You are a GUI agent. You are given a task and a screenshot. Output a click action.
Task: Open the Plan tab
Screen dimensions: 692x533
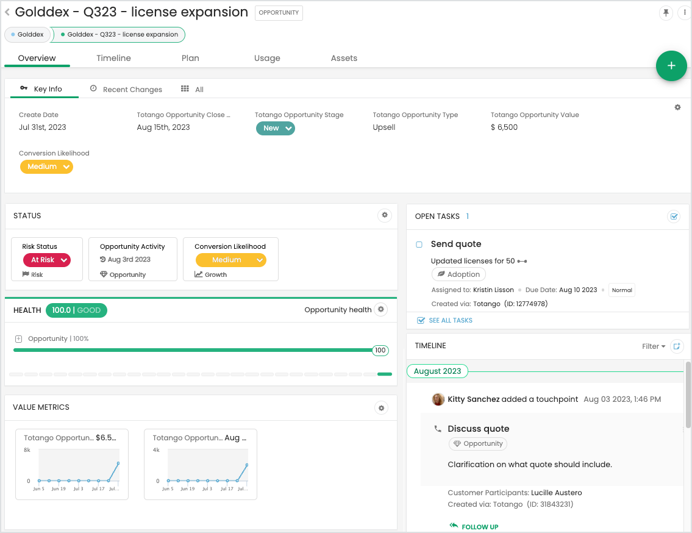point(190,59)
